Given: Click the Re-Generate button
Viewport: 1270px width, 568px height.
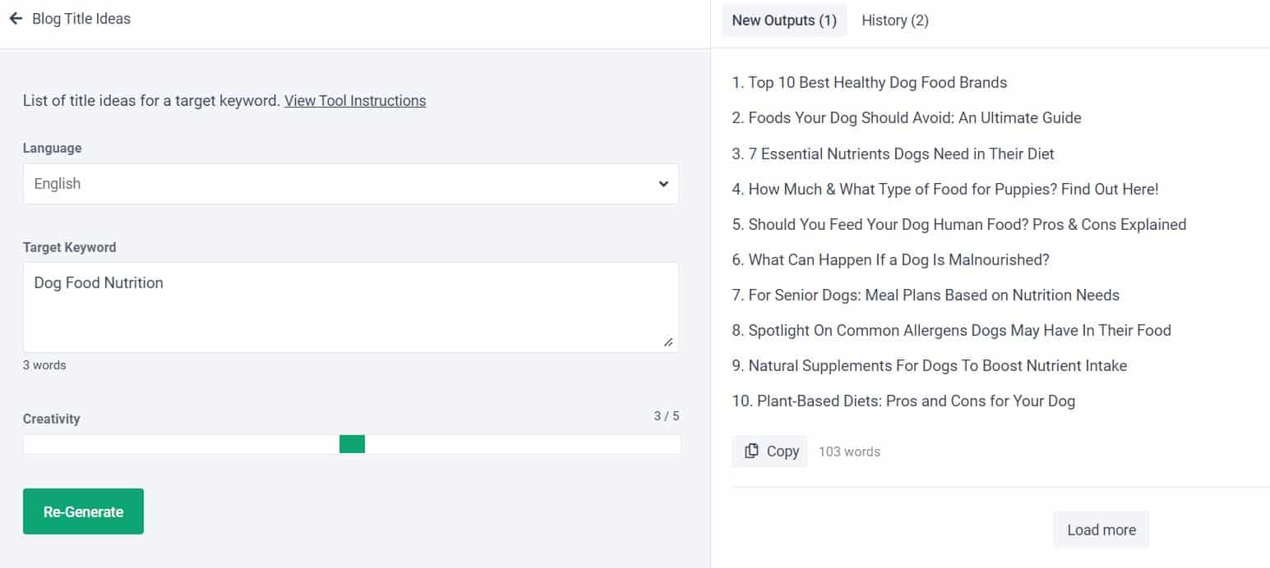Looking at the screenshot, I should pyautogui.click(x=83, y=511).
